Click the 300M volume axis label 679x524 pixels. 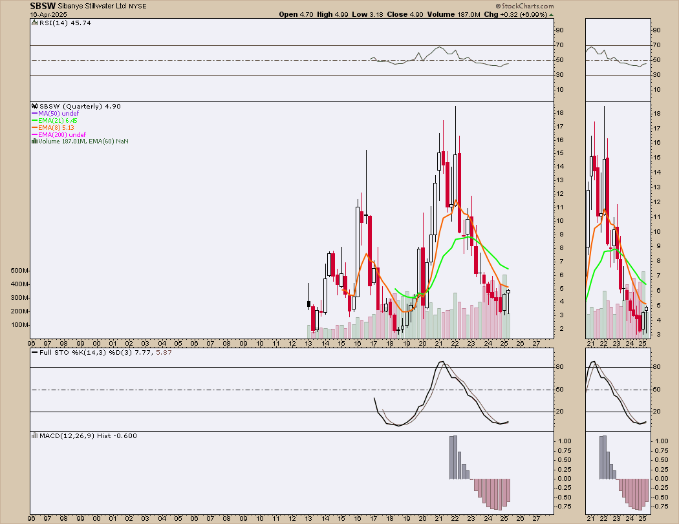(19, 298)
